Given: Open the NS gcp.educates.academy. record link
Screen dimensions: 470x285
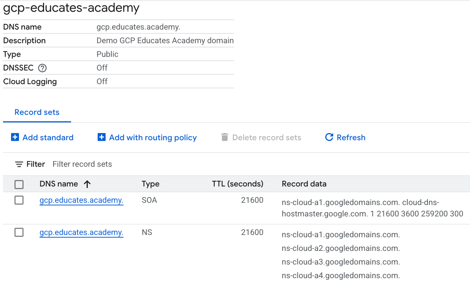Looking at the screenshot, I should 81,232.
